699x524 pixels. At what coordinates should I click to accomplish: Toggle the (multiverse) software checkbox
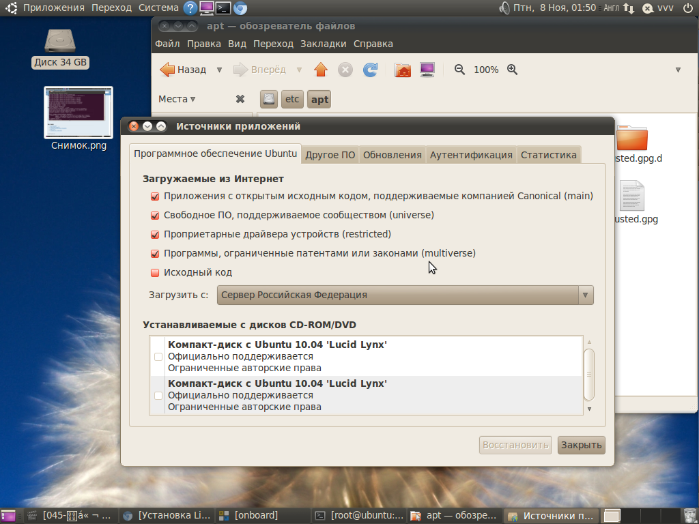coord(155,254)
